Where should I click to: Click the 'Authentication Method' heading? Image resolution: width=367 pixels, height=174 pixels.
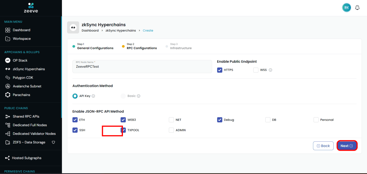[x=93, y=86]
